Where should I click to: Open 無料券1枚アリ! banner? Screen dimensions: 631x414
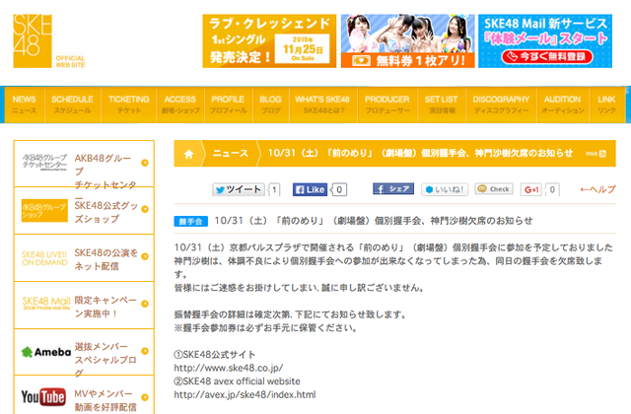407,41
